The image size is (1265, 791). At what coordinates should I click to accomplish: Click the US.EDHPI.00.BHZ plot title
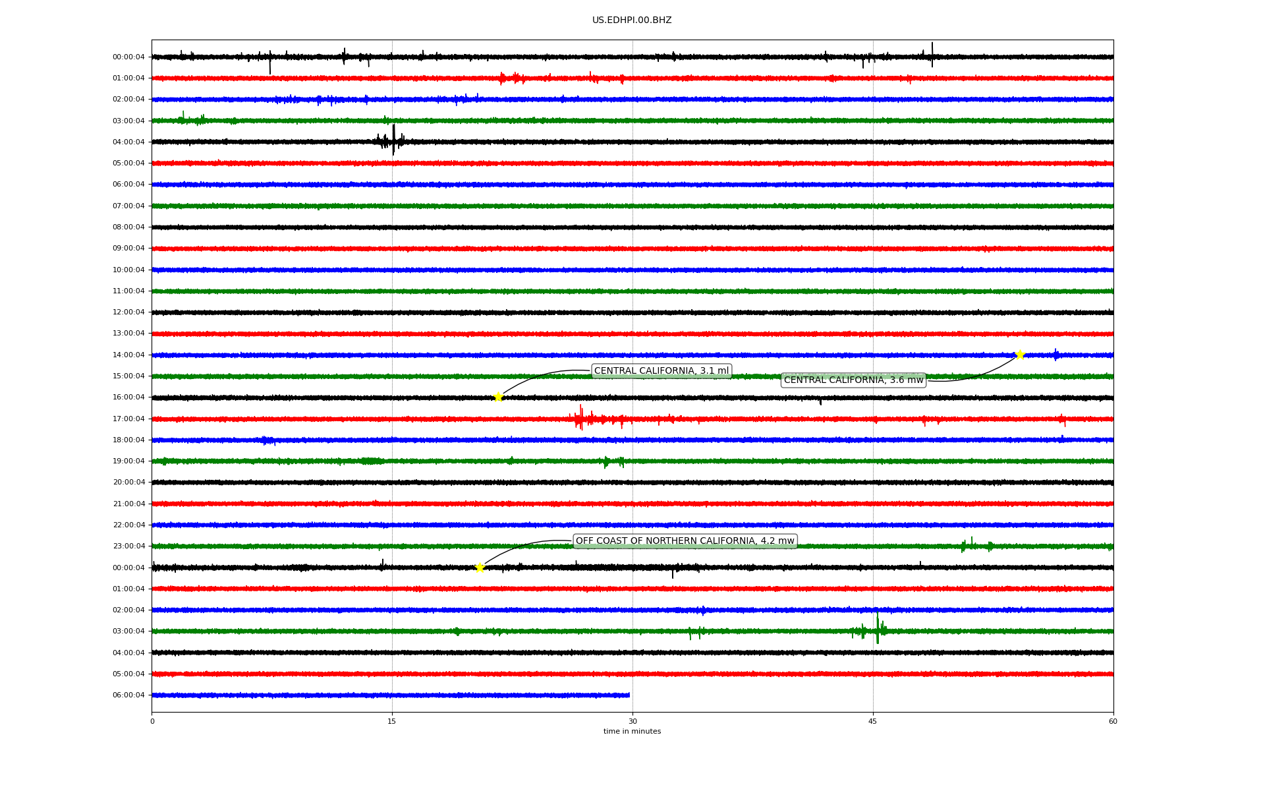click(x=632, y=20)
